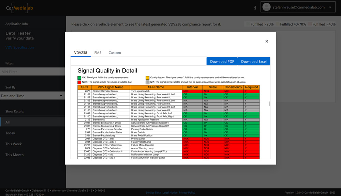The height and width of the screenshot is (196, 341).
Task: Select the This Week results filter
Action: point(14,144)
